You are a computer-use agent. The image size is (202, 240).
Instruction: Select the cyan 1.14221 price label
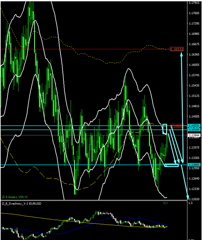point(194,126)
